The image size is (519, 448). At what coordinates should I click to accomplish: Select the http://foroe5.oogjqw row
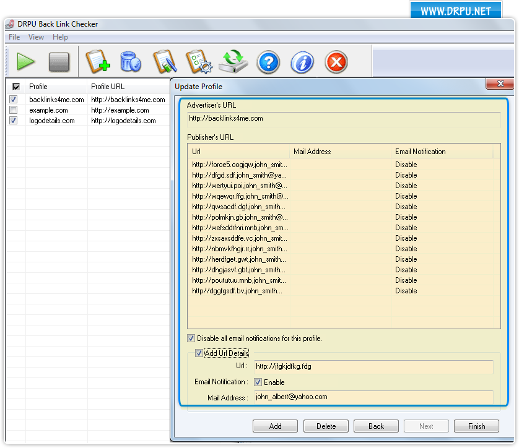(344, 165)
